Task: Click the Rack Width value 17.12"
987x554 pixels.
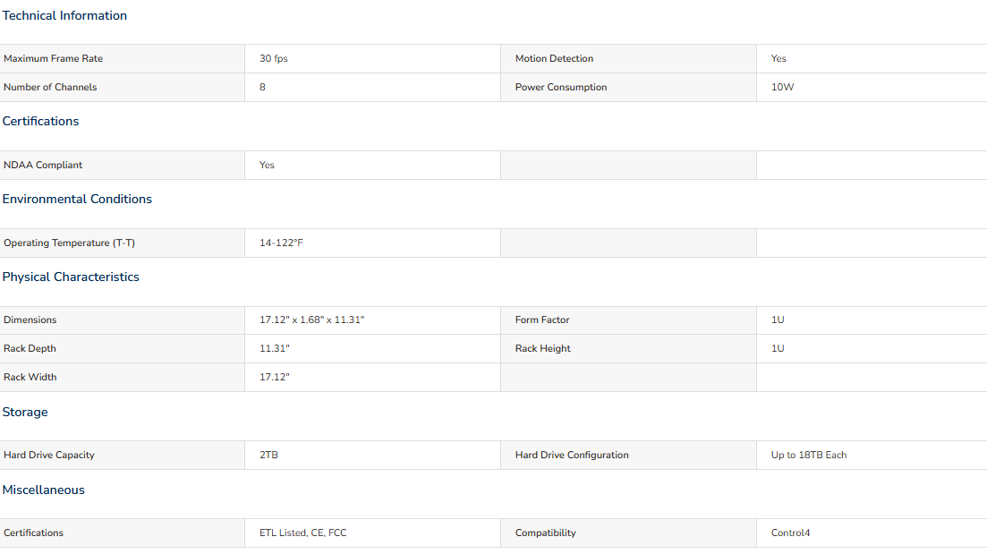Action: tap(275, 377)
